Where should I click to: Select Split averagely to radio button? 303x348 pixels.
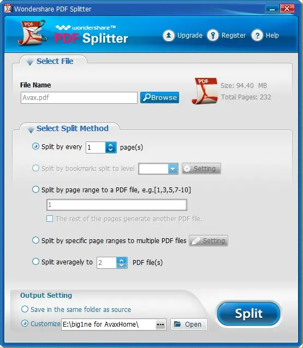pyautogui.click(x=35, y=262)
